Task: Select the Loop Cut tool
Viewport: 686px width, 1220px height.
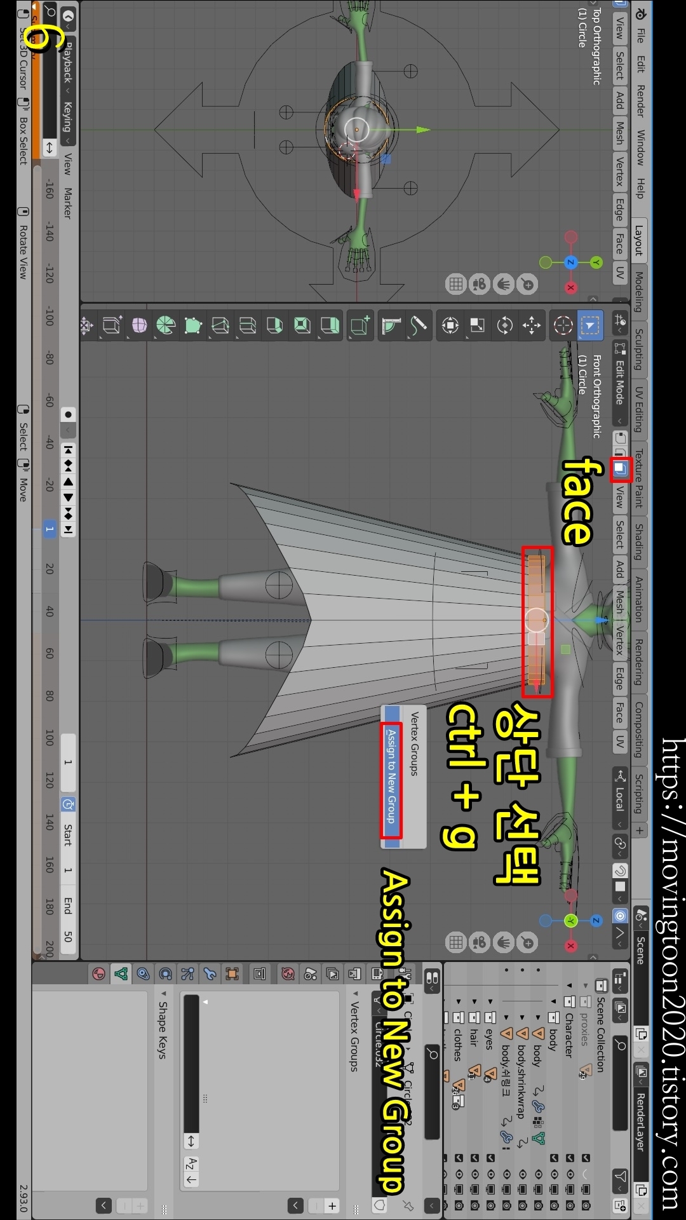Action: pyautogui.click(x=247, y=326)
